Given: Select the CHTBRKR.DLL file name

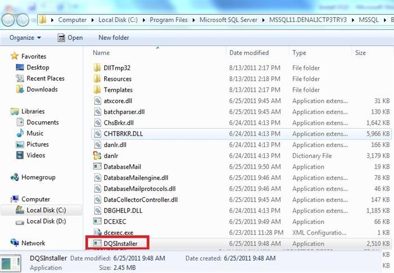Looking at the screenshot, I should pos(123,134).
